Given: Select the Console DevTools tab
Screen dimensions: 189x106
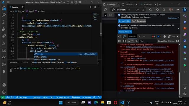Looking at the screenshot, I should tap(132, 37).
